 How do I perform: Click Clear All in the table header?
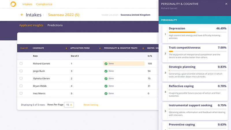(24, 48)
